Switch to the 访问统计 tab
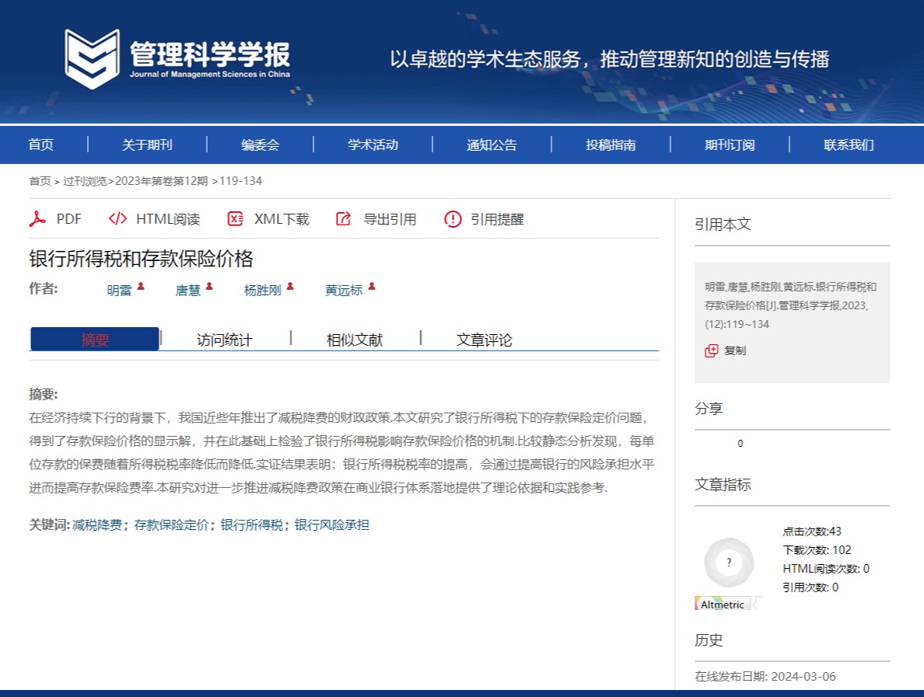This screenshot has width=924, height=697. pos(224,340)
